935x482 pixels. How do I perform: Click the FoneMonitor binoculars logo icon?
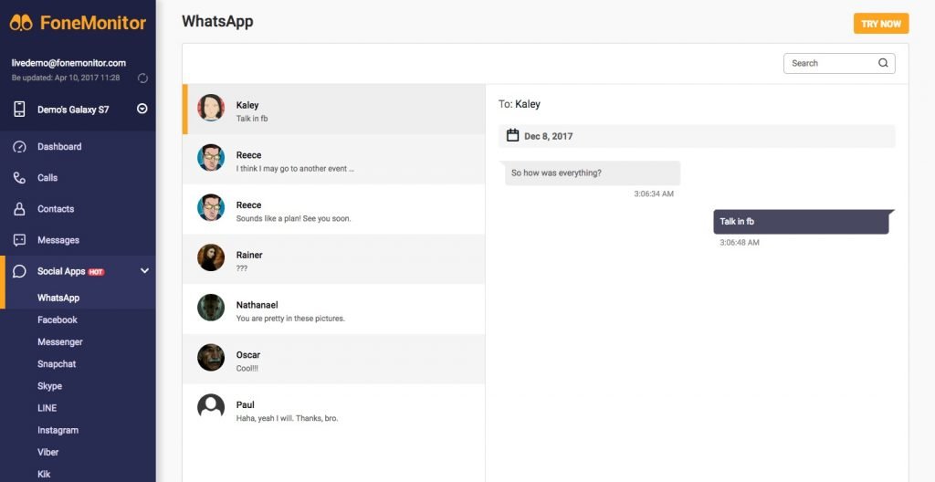(x=21, y=23)
